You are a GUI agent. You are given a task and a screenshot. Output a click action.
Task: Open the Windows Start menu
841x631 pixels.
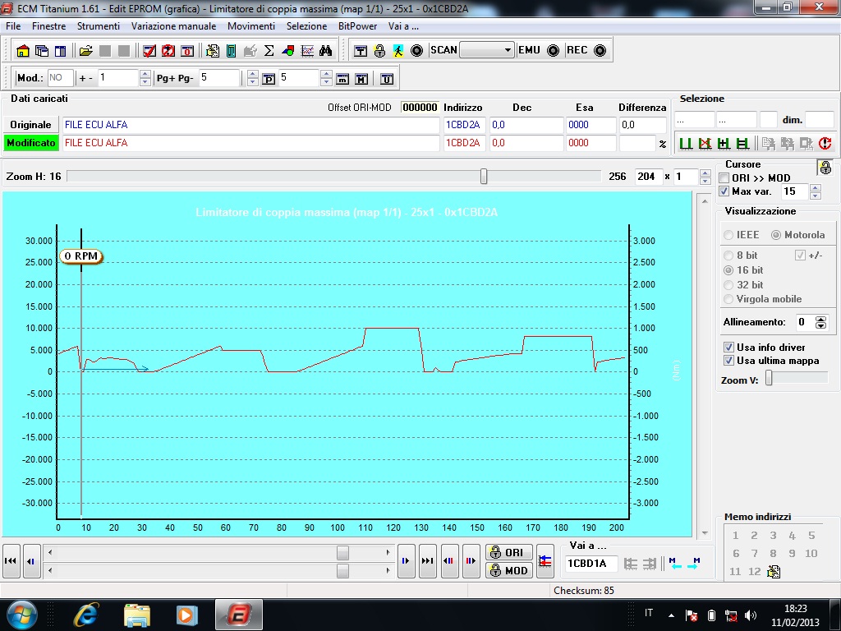point(21,615)
